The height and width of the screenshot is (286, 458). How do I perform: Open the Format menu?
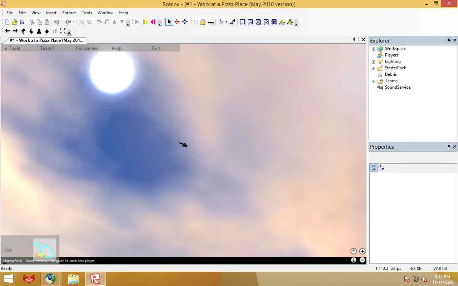[69, 13]
